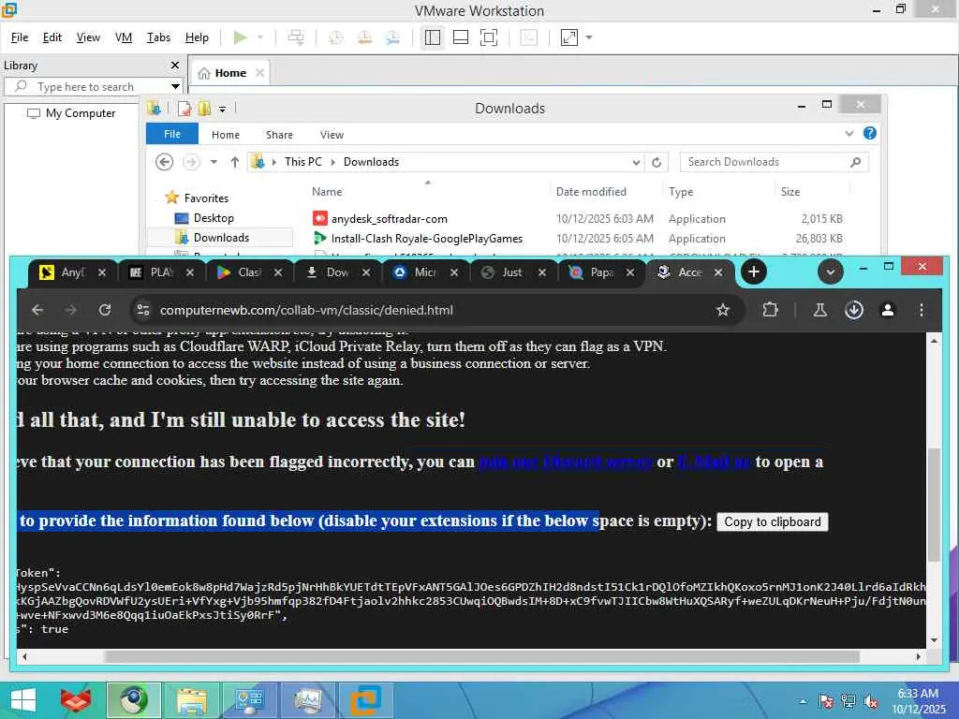Click the Chrome page's horizontal scrollbar right arrow
959x719 pixels.
pyautogui.click(x=918, y=656)
